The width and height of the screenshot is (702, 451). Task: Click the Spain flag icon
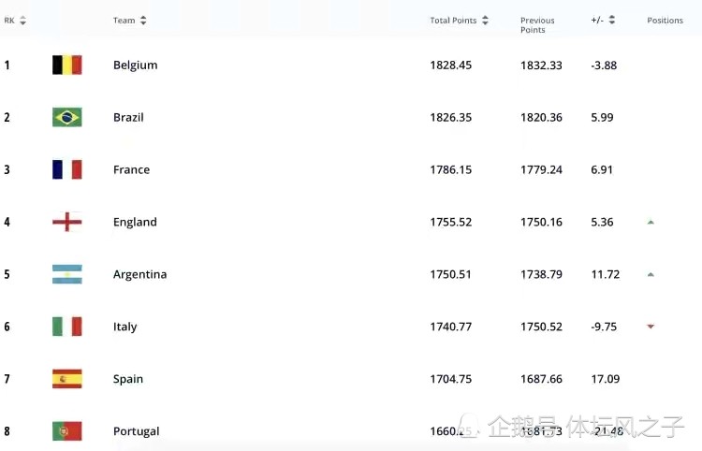pos(66,379)
